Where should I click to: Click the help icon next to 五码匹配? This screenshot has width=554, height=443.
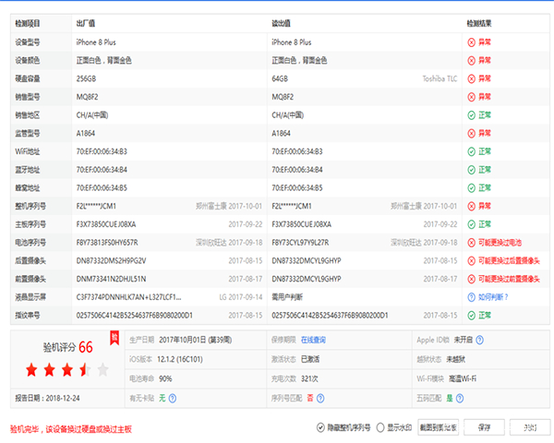(x=460, y=398)
